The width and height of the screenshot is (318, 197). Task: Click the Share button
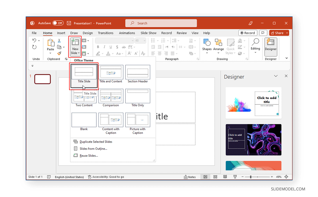[279, 33]
